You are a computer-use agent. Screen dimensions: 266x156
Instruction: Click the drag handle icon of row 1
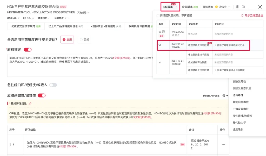[10, 145]
